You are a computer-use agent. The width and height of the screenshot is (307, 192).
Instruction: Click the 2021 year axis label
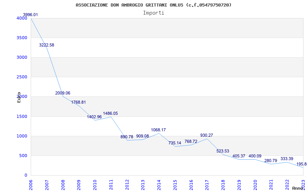click(271, 185)
